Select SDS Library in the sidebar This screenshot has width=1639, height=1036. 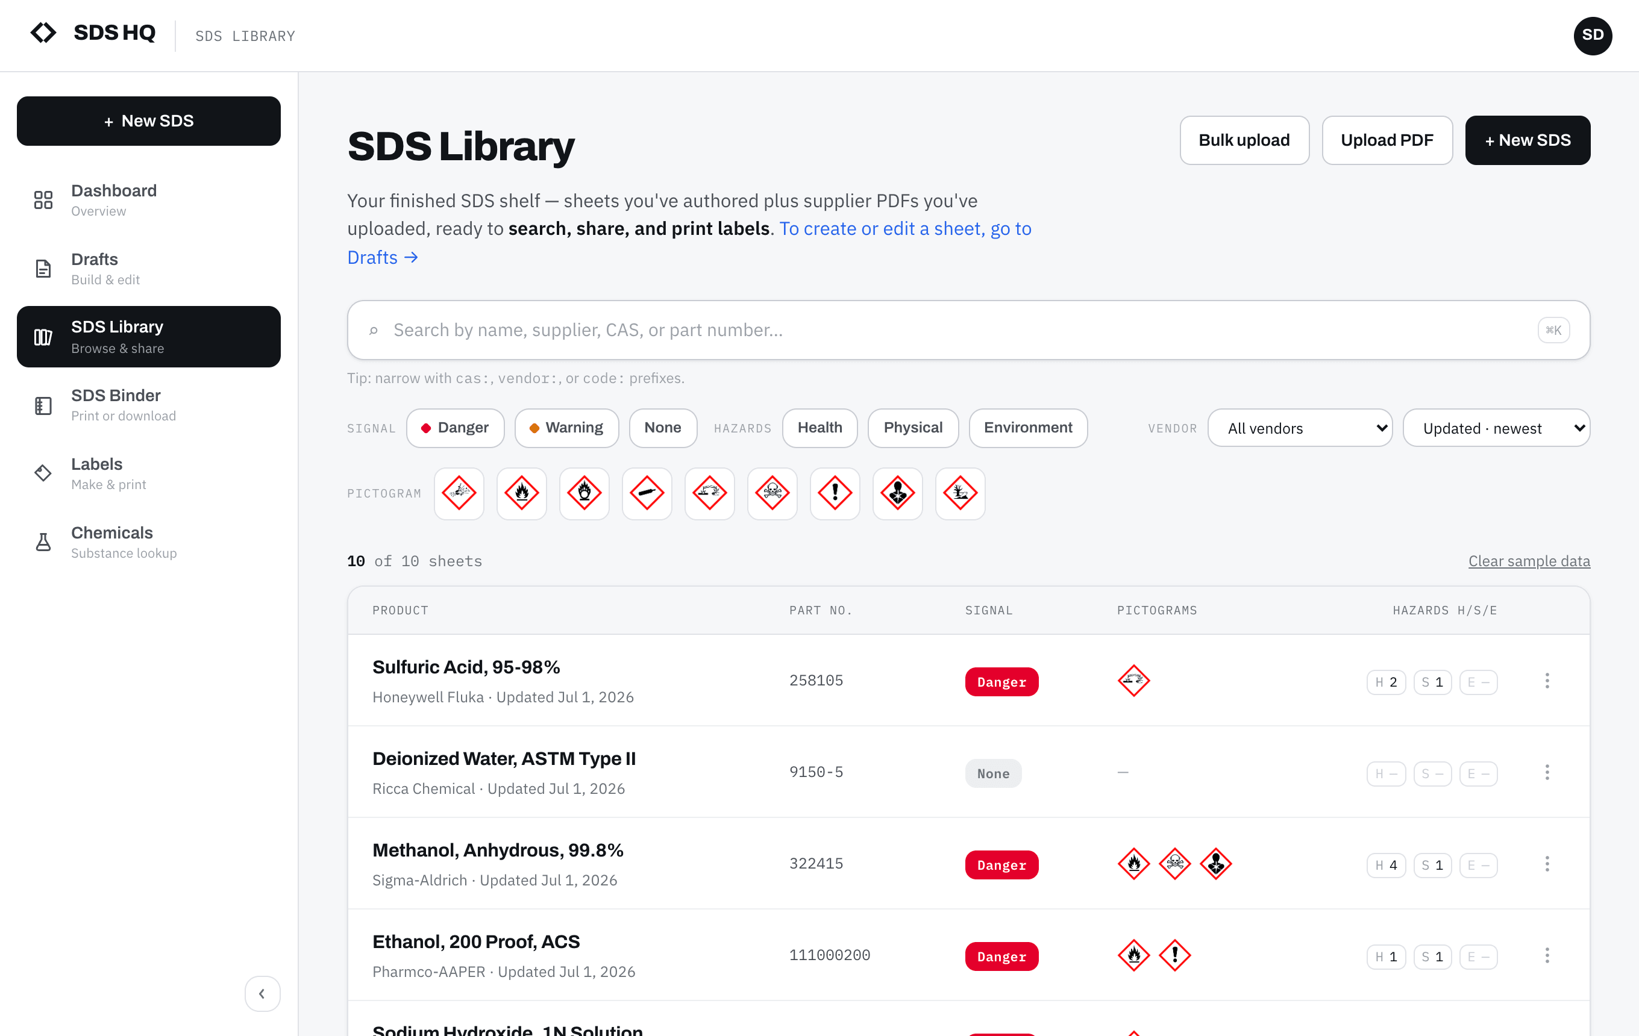click(x=148, y=337)
